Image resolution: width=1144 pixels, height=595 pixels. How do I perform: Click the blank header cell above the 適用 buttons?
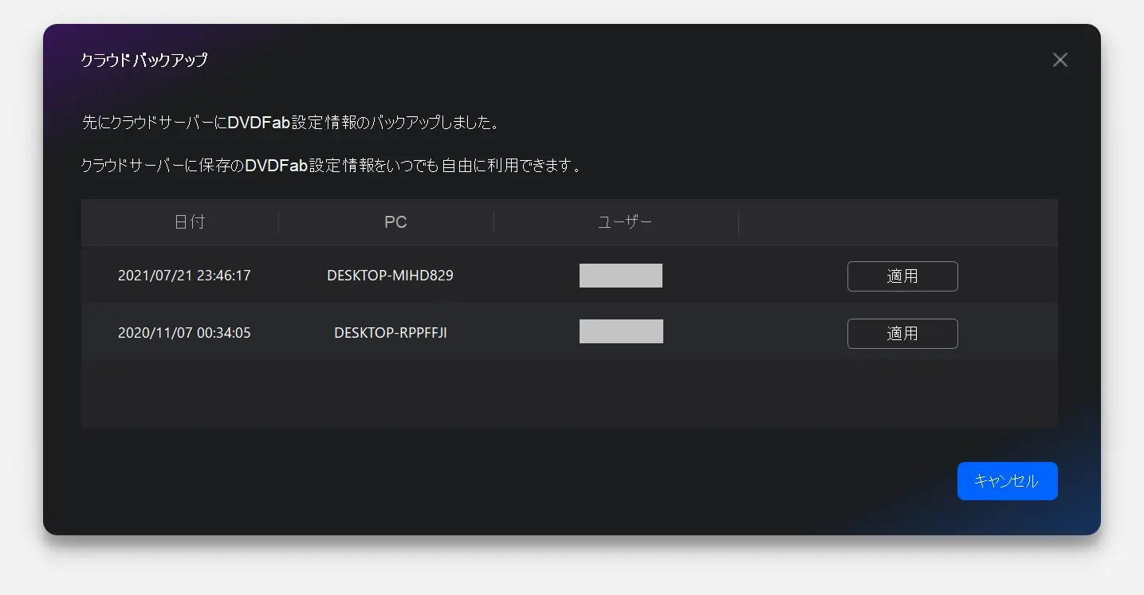pos(898,222)
